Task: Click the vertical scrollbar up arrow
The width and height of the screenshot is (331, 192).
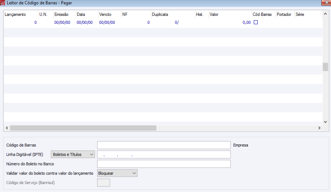Action: coord(325,14)
